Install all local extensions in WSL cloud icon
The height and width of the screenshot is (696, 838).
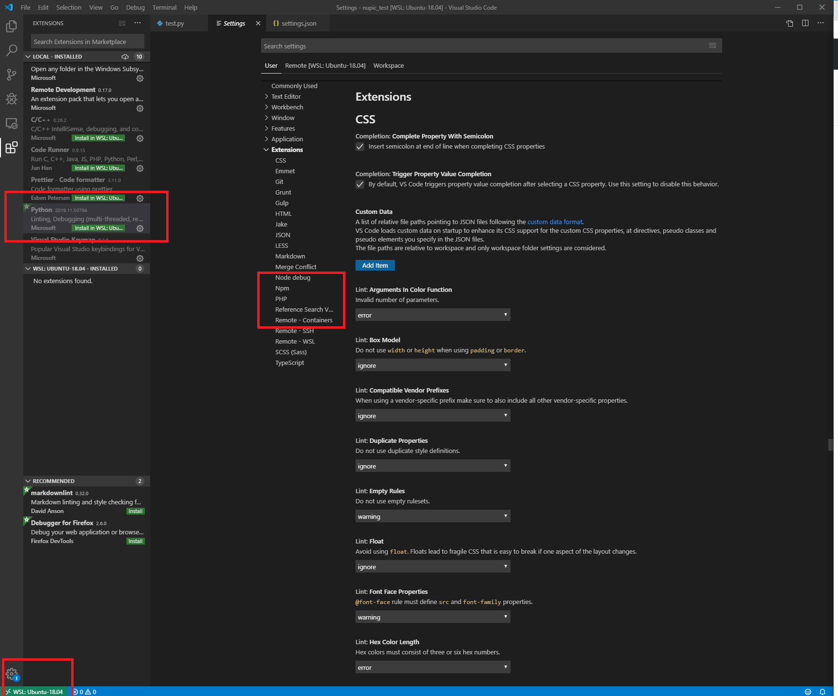[125, 57]
